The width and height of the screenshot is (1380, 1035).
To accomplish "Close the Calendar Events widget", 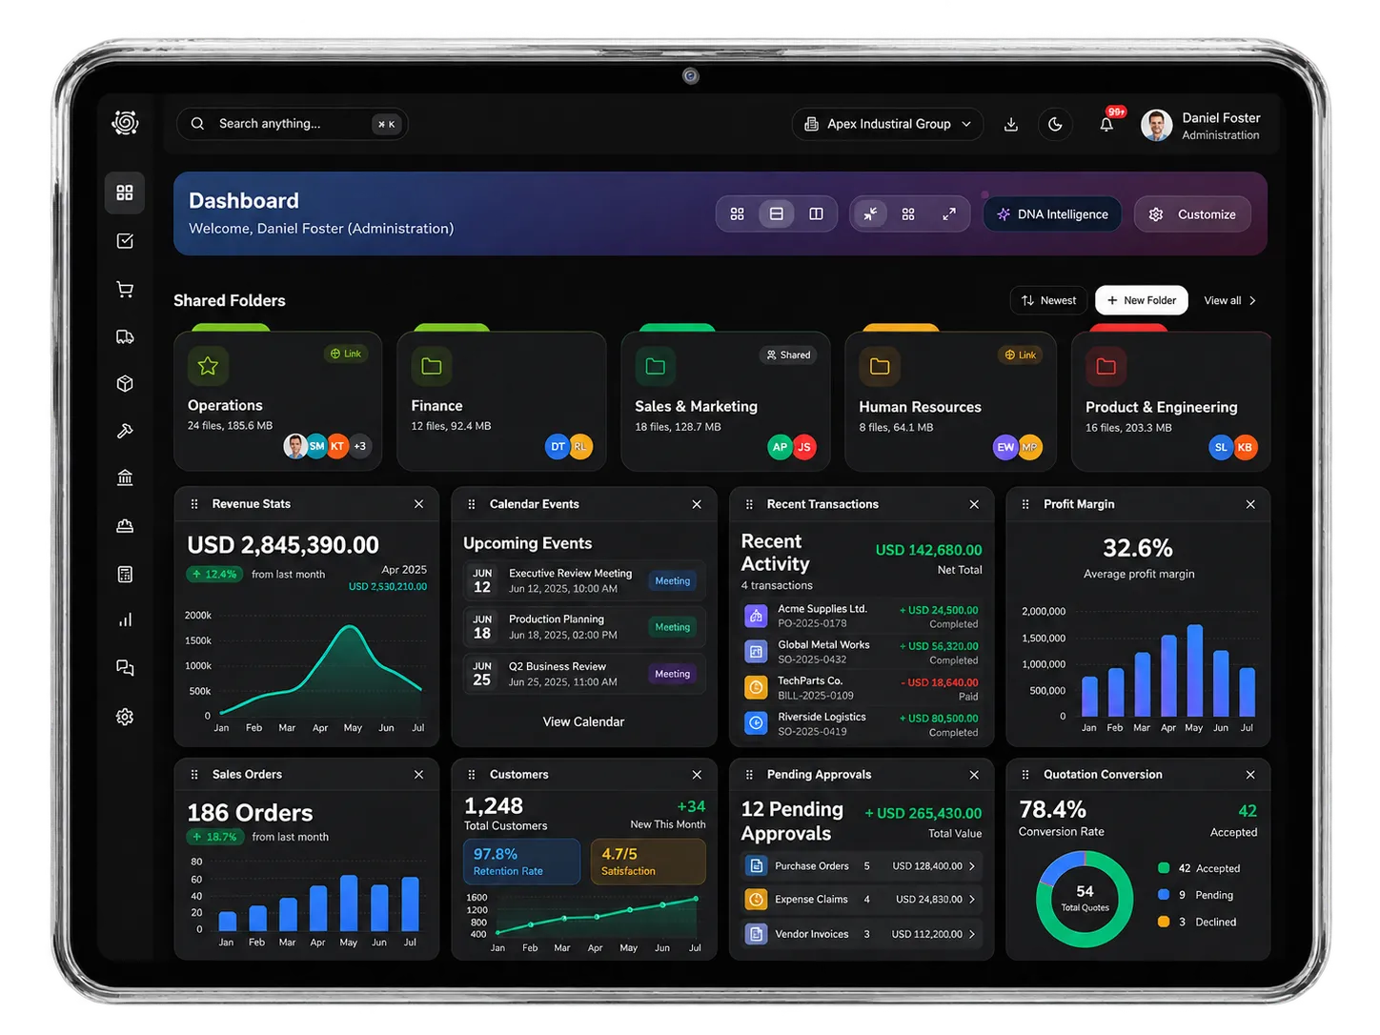I will (697, 504).
